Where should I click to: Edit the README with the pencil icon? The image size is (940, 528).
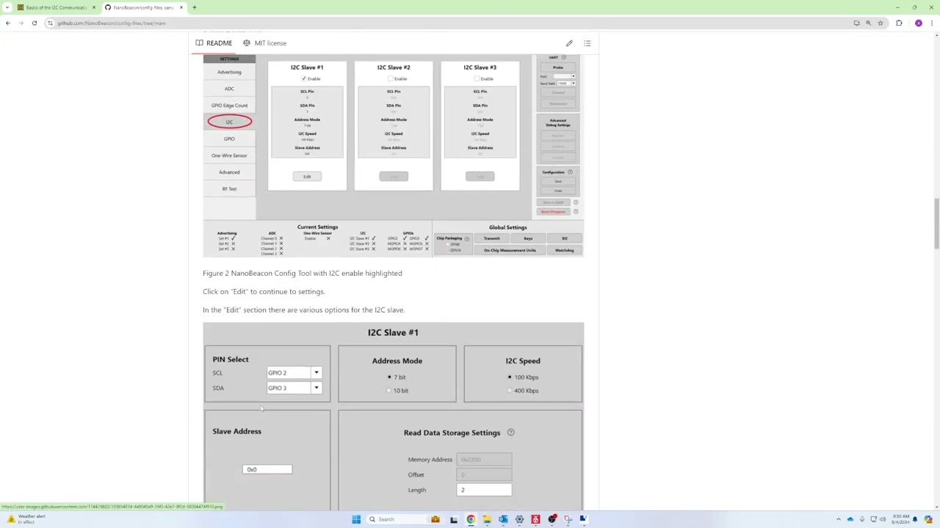pyautogui.click(x=569, y=43)
